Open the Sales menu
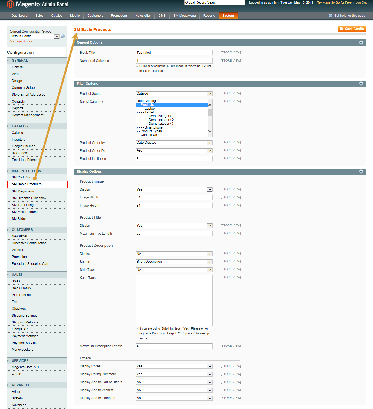Screen dimensions: 373x409 coord(39,16)
